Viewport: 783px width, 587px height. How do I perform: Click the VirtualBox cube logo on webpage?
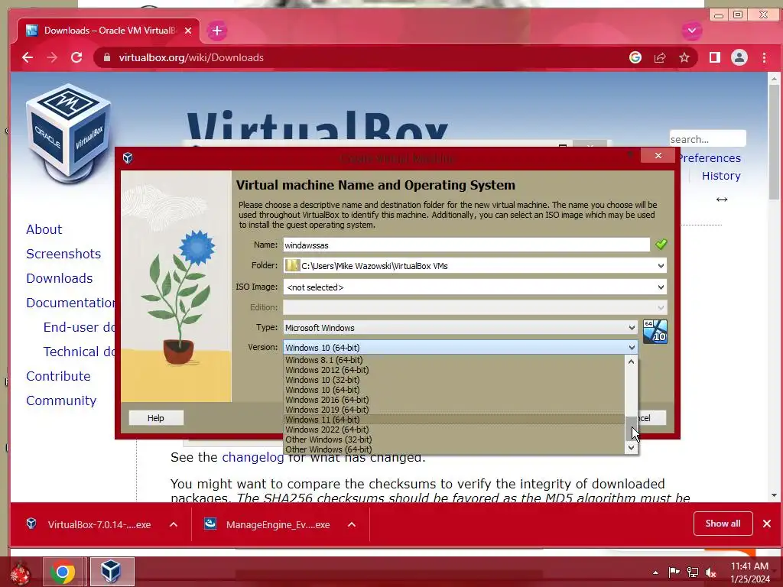pos(68,132)
